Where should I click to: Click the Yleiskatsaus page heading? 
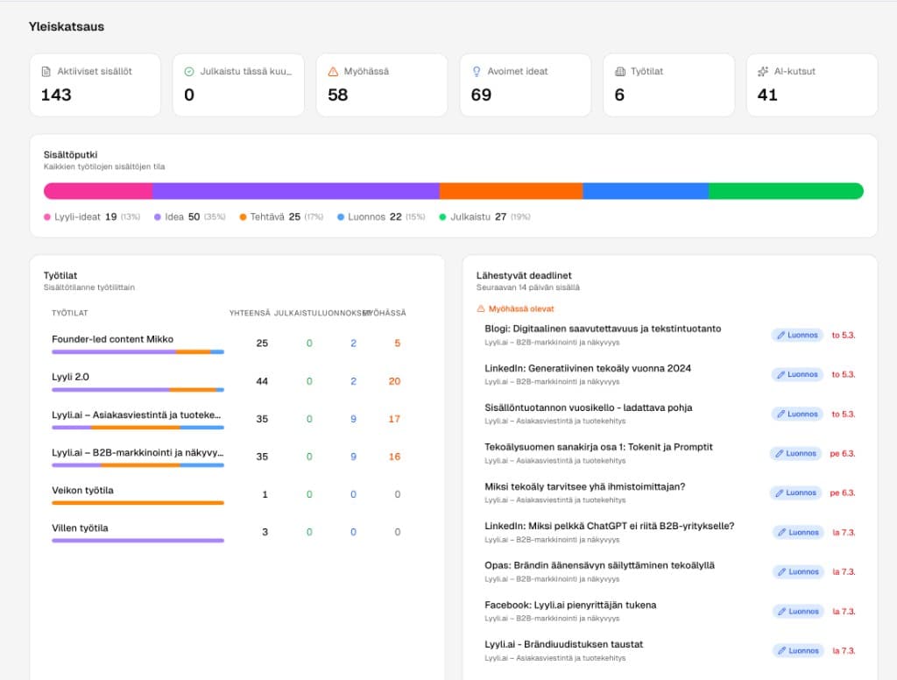pos(67,27)
